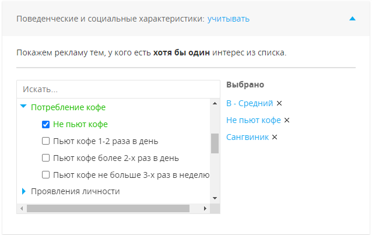Collapse the behavioral characteristics panel arrow
372x235 pixels.
click(x=352, y=19)
